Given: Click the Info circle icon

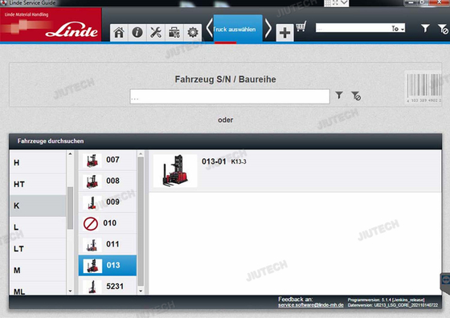Looking at the screenshot, I should tap(137, 32).
